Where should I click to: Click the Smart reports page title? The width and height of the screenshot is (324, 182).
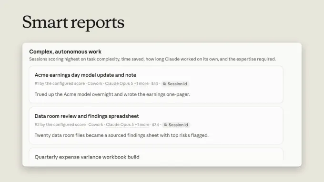73,22
